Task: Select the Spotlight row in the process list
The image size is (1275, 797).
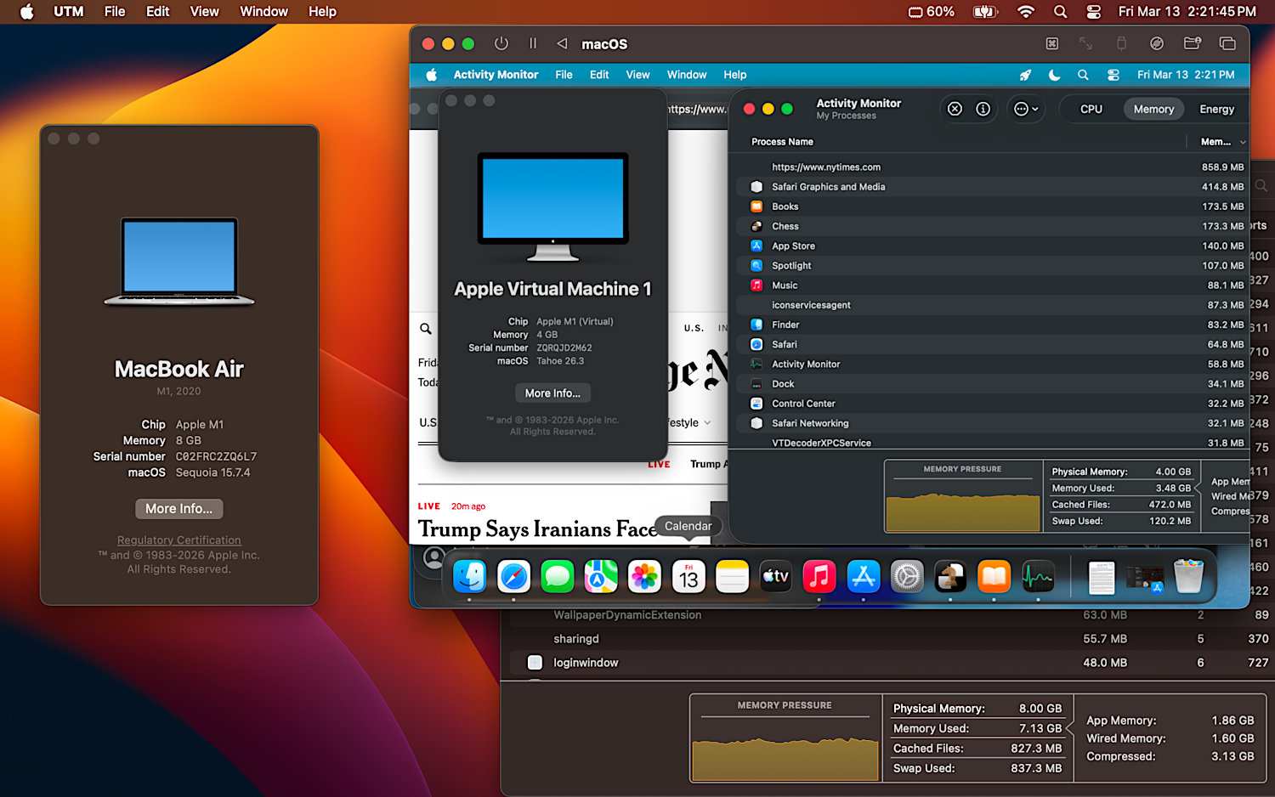Action: coord(992,266)
